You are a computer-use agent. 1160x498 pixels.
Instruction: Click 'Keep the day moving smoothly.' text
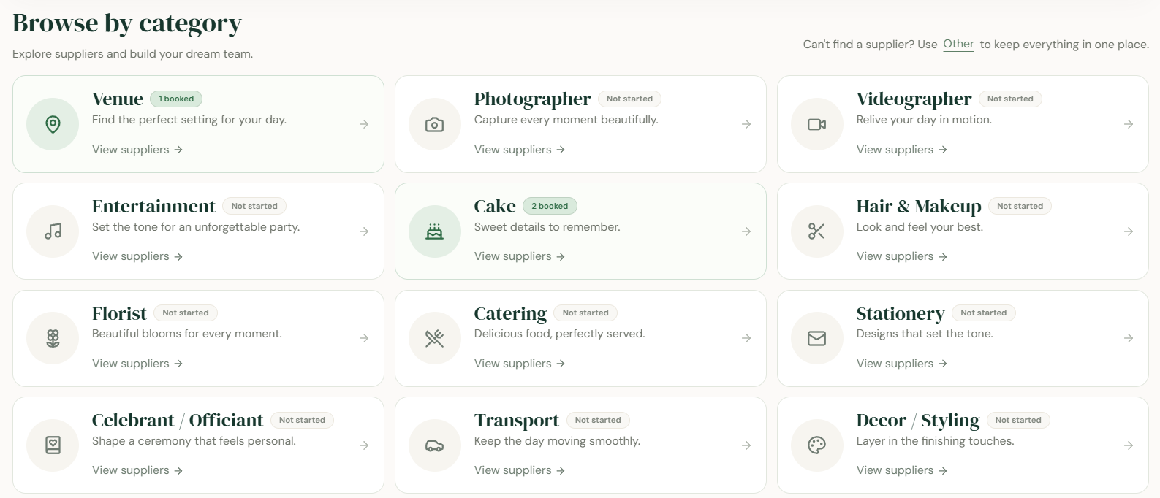pos(557,441)
